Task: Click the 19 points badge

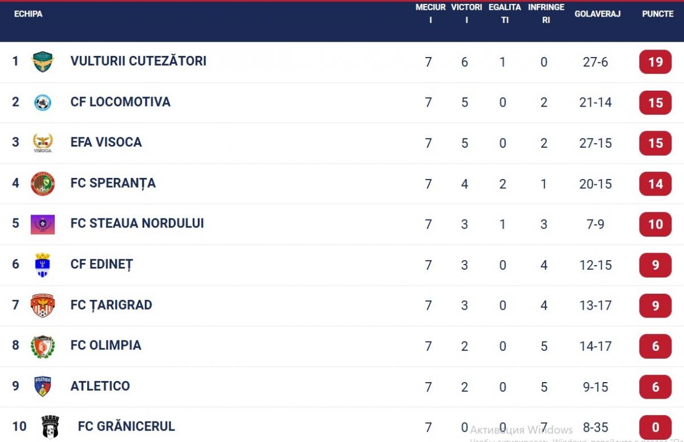Action: (x=655, y=62)
